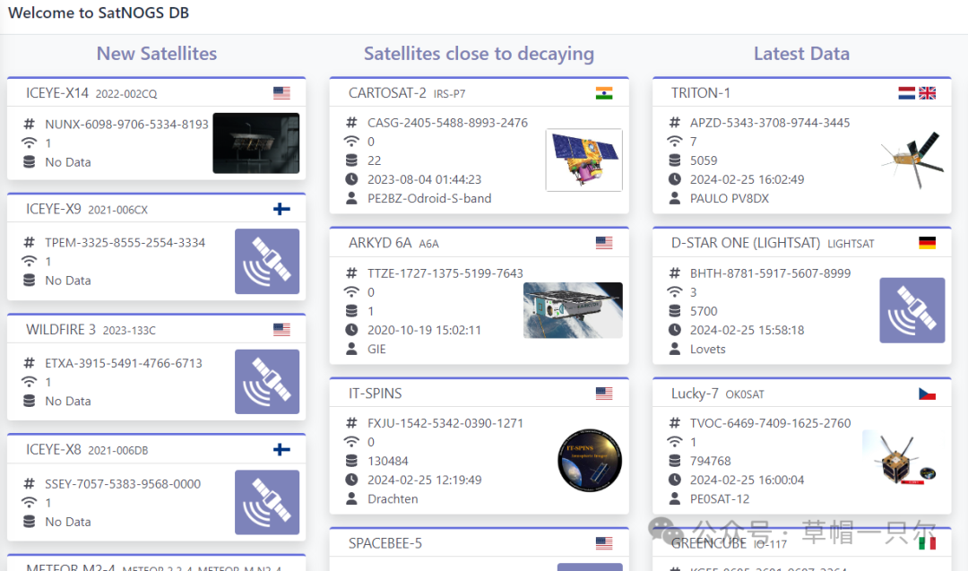Image resolution: width=968 pixels, height=571 pixels.
Task: Click the Netherlands flag on TRITON-1 card
Action: [906, 92]
